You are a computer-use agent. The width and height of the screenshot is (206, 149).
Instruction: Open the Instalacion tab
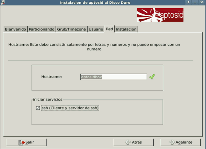[126, 30]
